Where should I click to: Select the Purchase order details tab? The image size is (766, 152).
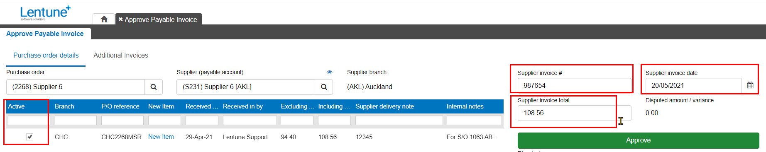(46, 55)
